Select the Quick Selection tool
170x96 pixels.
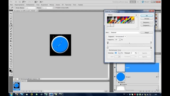click(11, 21)
